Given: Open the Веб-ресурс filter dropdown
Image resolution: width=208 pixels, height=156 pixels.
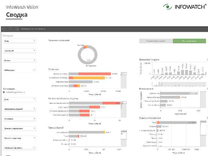Looking at the screenshot, I should [x=20, y=70].
